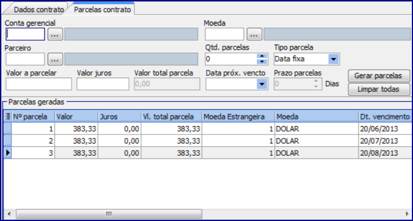Click due date 20/08/2013 cell
The image size is (413, 221).
tap(385, 153)
